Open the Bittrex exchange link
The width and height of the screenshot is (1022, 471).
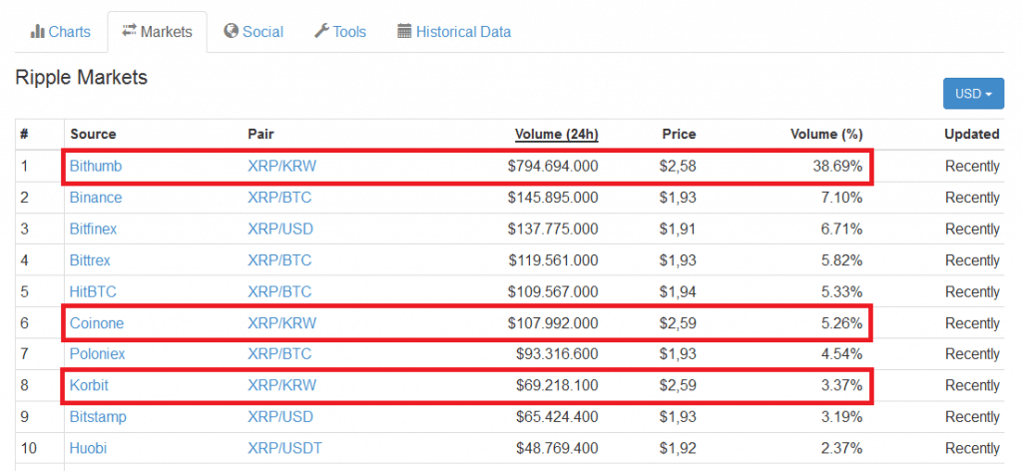90,260
